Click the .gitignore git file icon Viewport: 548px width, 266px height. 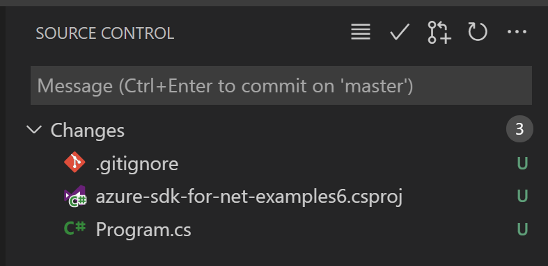pyautogui.click(x=75, y=163)
